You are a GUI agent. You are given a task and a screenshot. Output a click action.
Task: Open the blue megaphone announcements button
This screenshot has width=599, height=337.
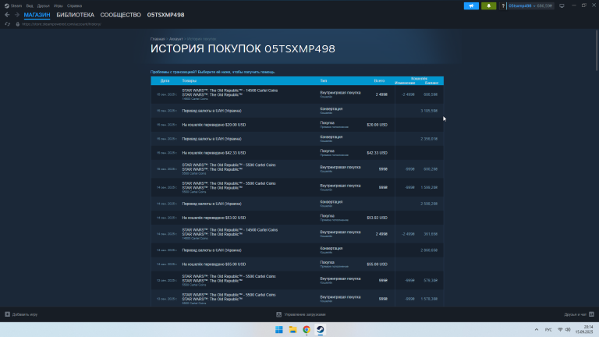471,5
